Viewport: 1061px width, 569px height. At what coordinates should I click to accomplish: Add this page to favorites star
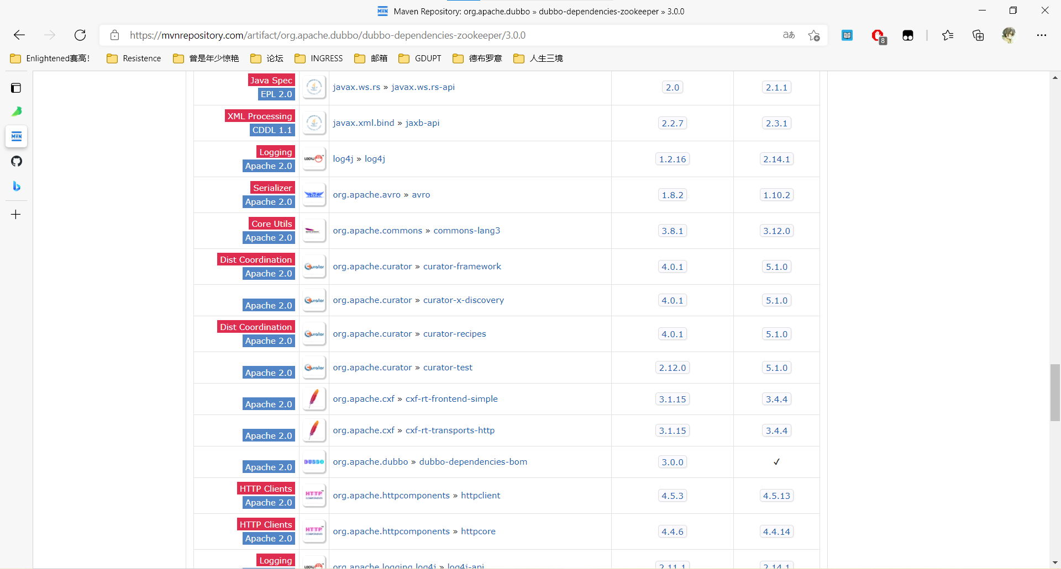pyautogui.click(x=814, y=35)
